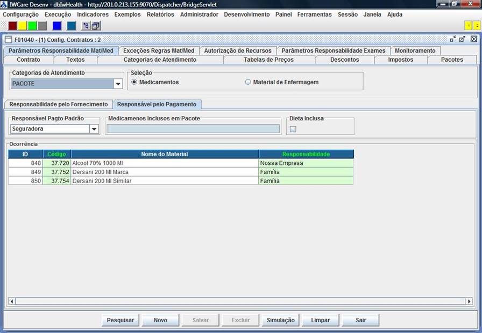
Task: Sort by the Responsabilidade column header
Action: tap(306, 154)
